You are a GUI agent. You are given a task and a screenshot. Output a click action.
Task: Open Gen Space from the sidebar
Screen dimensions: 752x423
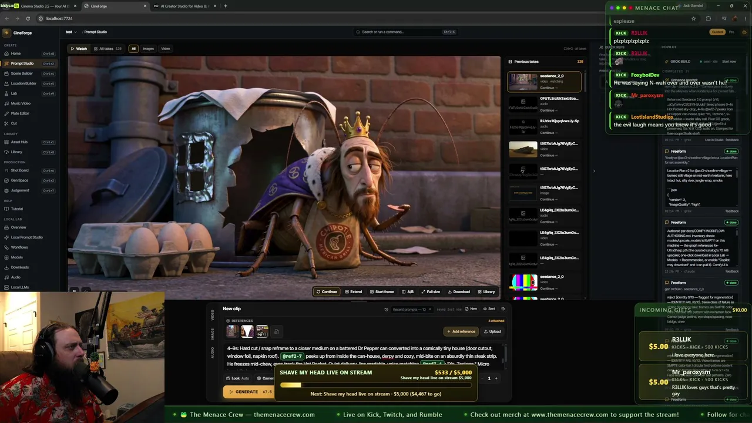(29, 180)
